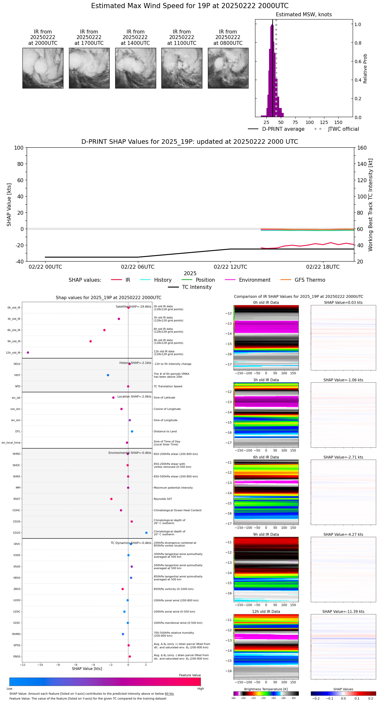380x702 pixels.
Task: Click the magenta Environment legend line
Action: pyautogui.click(x=230, y=280)
